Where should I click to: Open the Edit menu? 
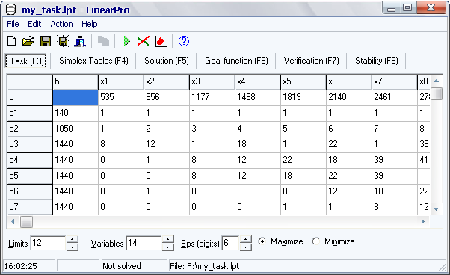click(34, 24)
